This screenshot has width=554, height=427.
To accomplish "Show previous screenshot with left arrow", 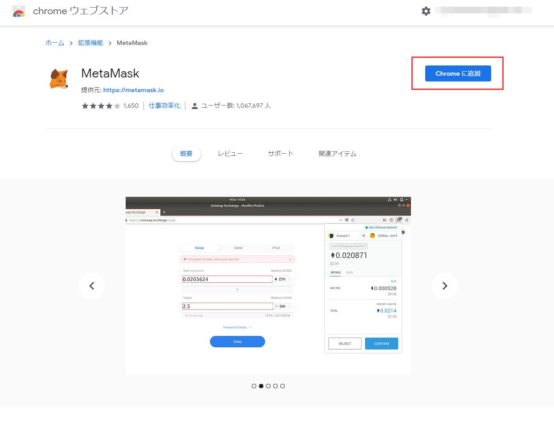I will (x=92, y=286).
